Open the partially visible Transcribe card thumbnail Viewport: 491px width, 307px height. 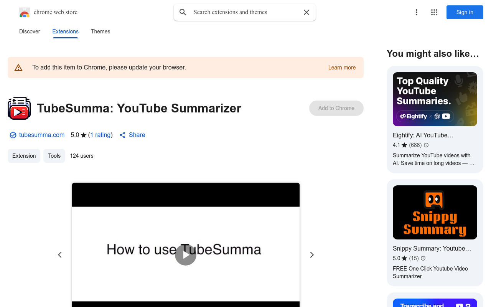click(x=435, y=303)
